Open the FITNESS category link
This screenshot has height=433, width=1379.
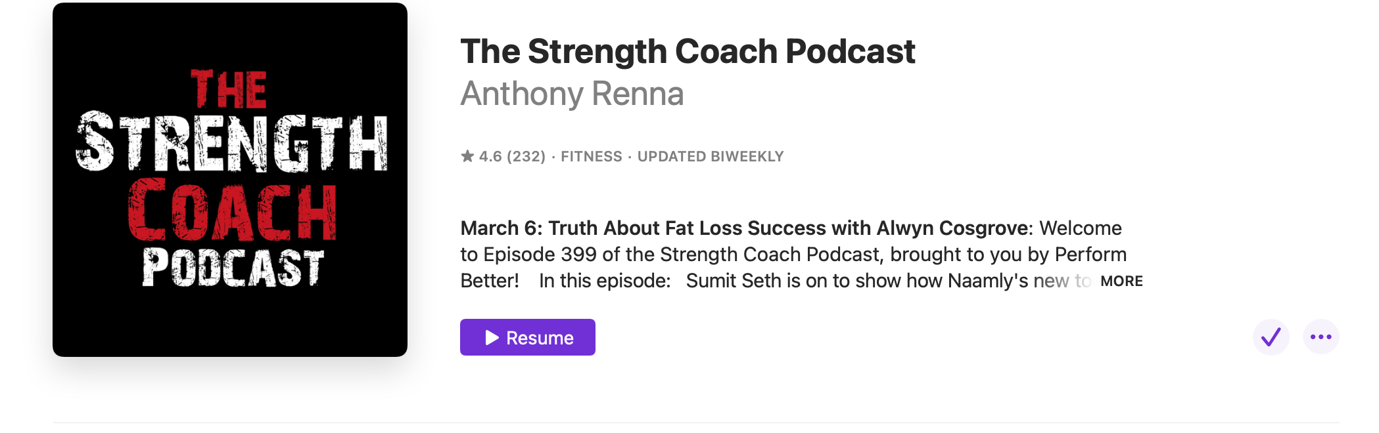[x=591, y=157]
